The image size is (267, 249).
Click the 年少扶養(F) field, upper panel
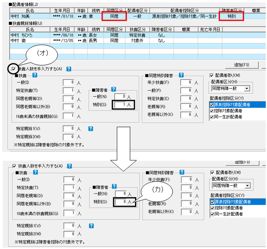point(186,82)
